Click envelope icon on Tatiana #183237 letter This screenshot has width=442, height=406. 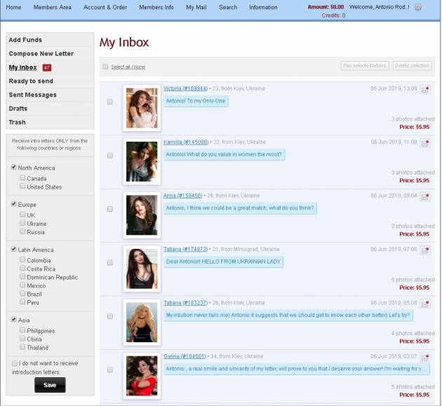coord(425,304)
